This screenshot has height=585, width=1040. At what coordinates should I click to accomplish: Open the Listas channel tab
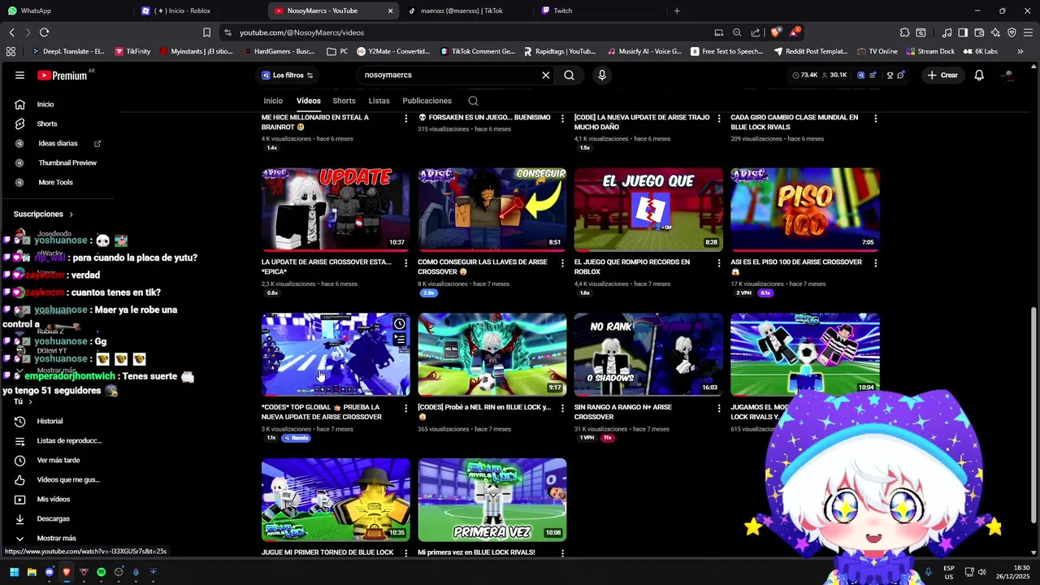[x=379, y=101]
